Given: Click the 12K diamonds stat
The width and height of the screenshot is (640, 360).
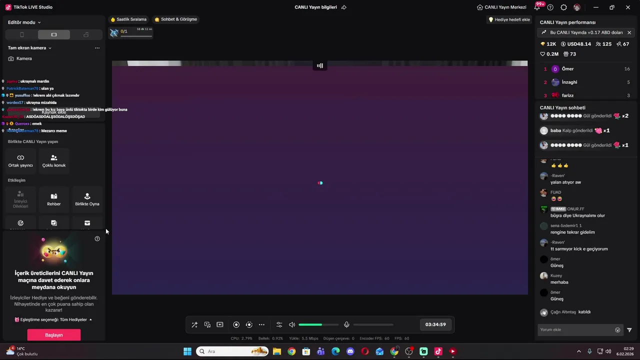Looking at the screenshot, I should point(548,44).
